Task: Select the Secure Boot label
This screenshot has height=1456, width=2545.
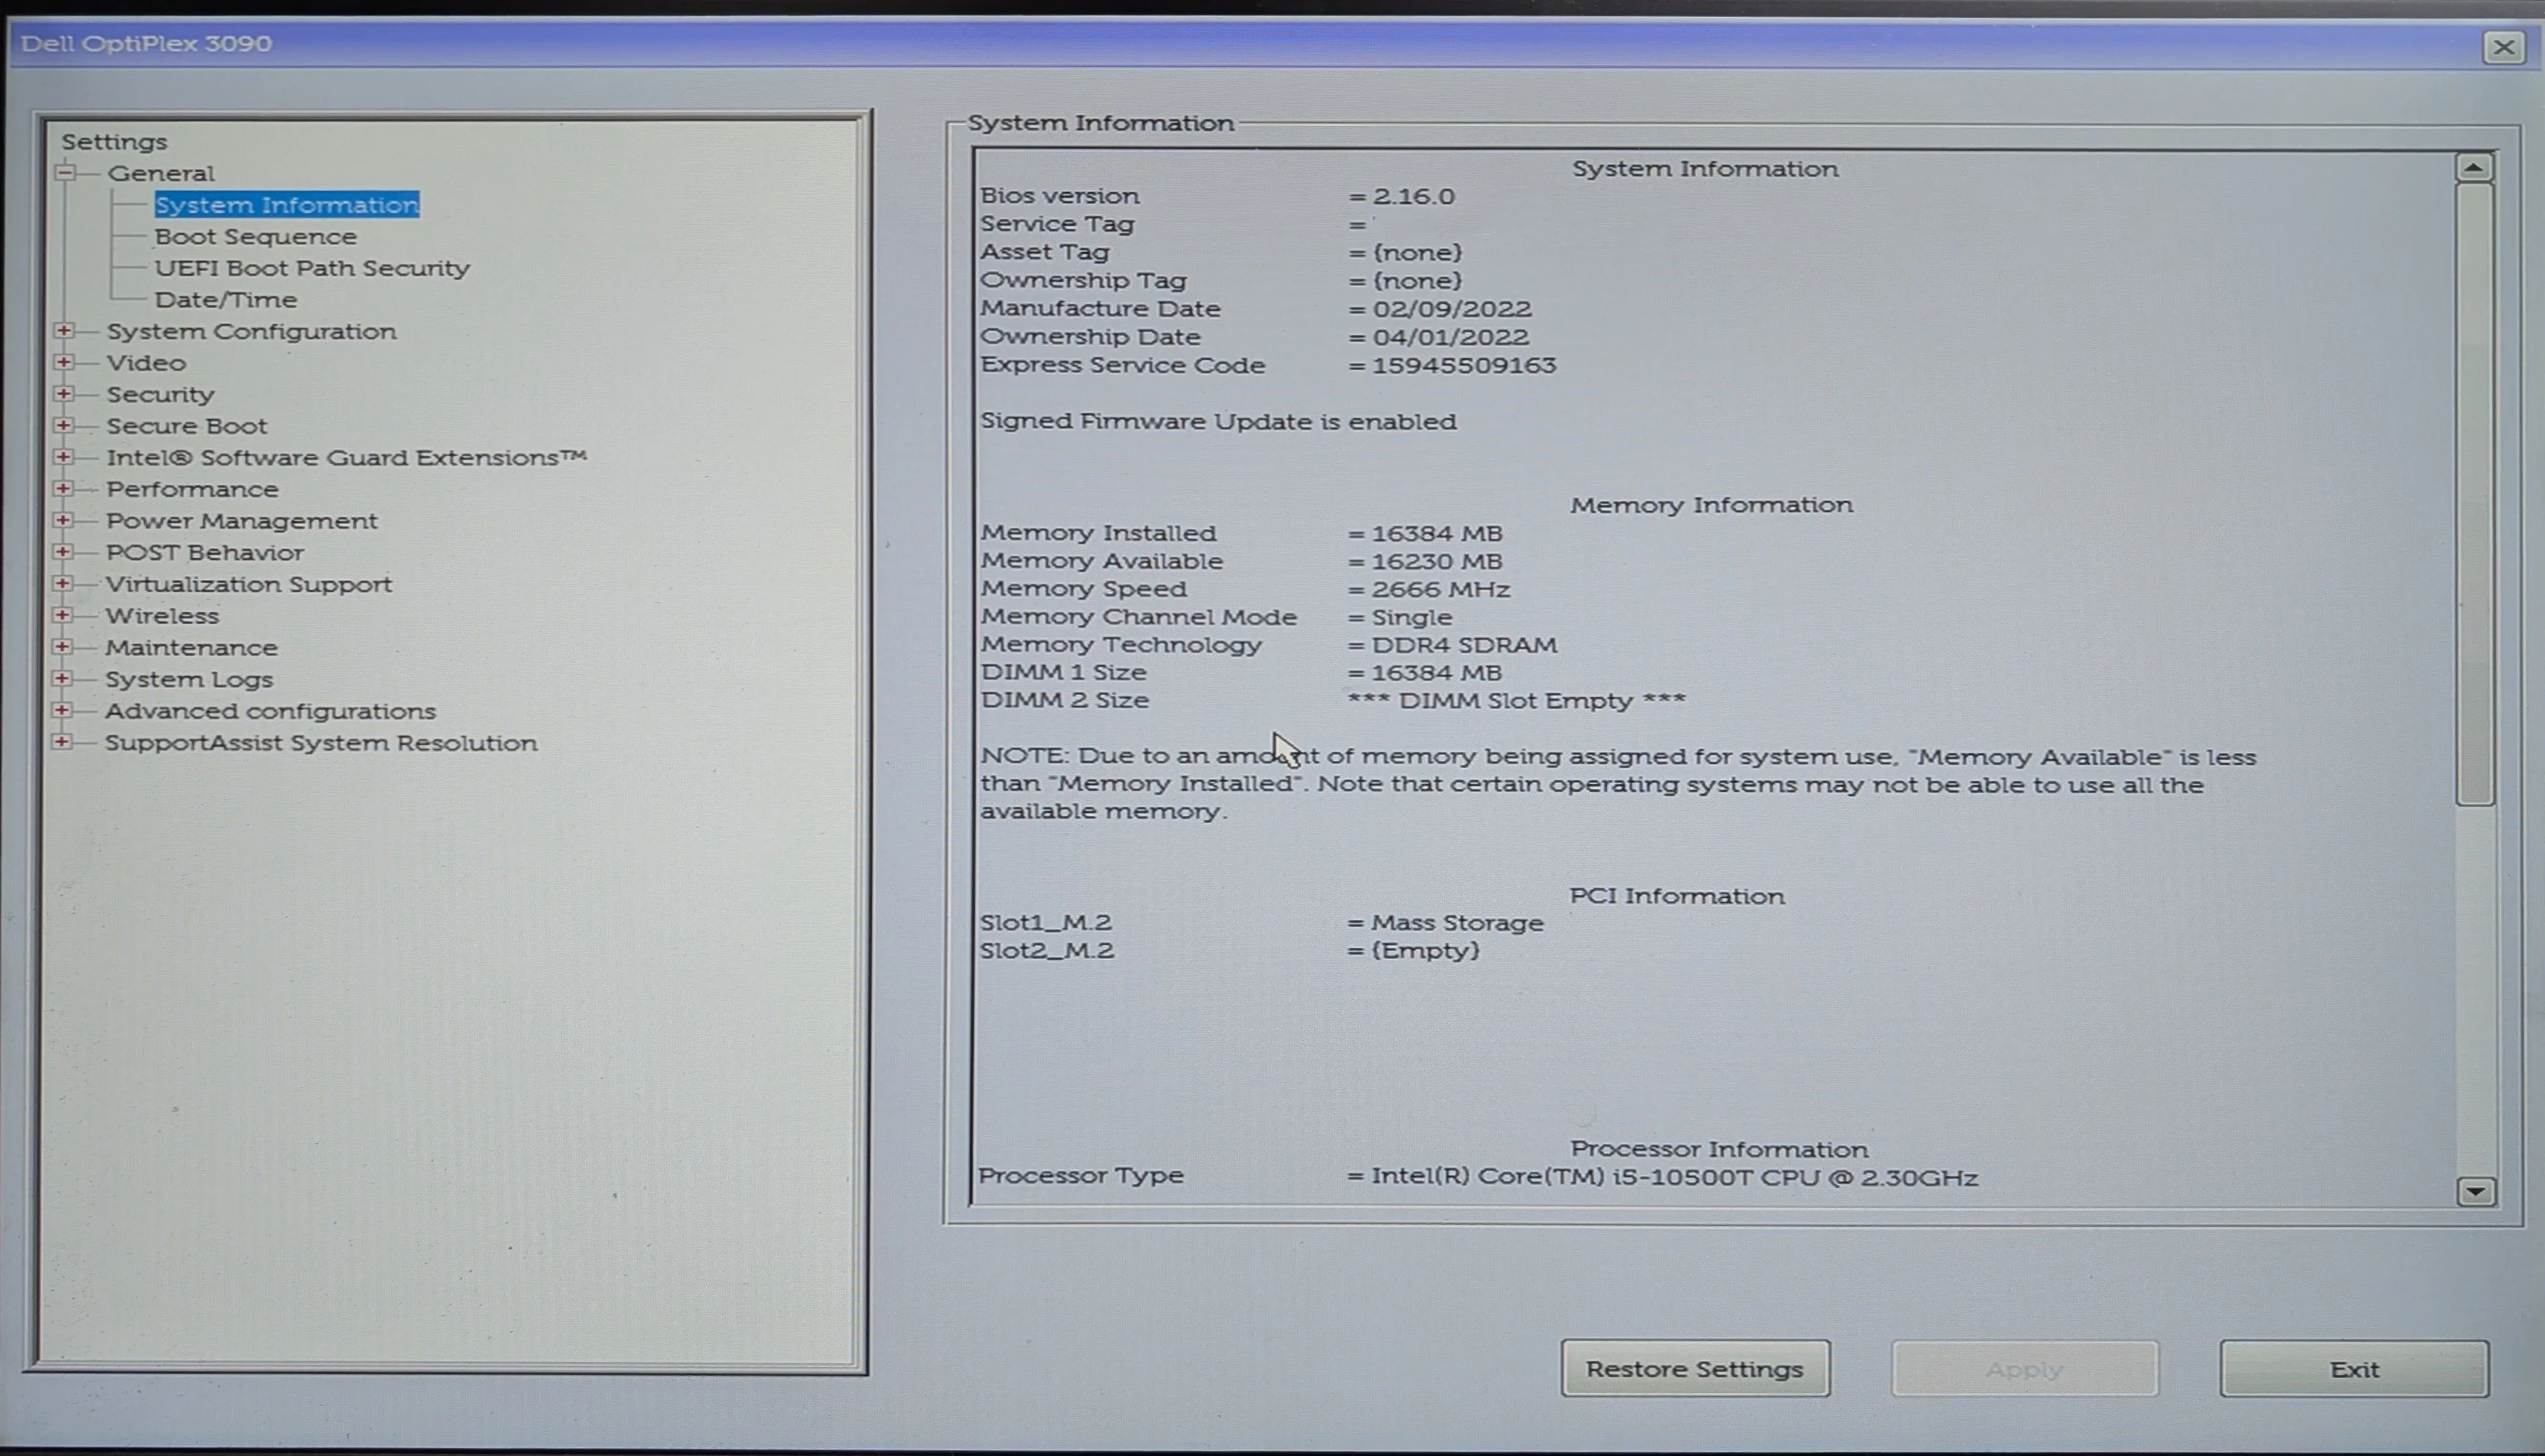Action: point(187,426)
